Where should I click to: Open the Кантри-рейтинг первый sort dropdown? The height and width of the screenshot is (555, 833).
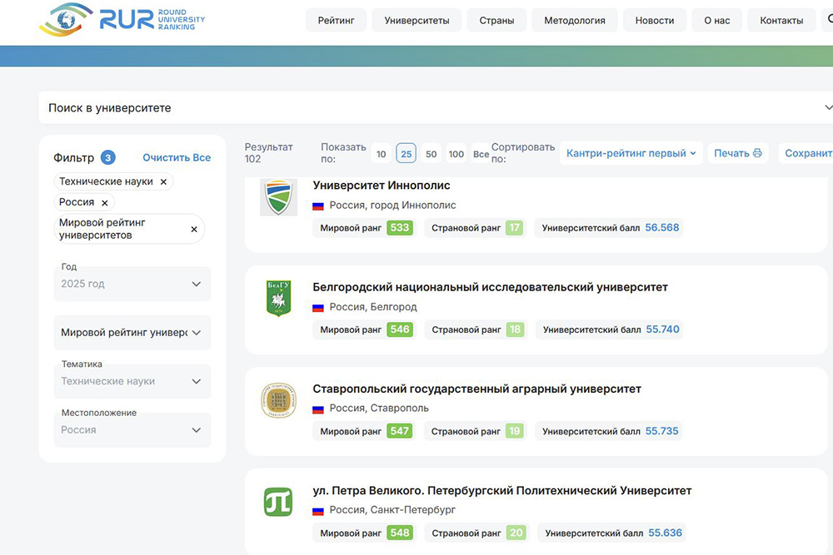(631, 153)
